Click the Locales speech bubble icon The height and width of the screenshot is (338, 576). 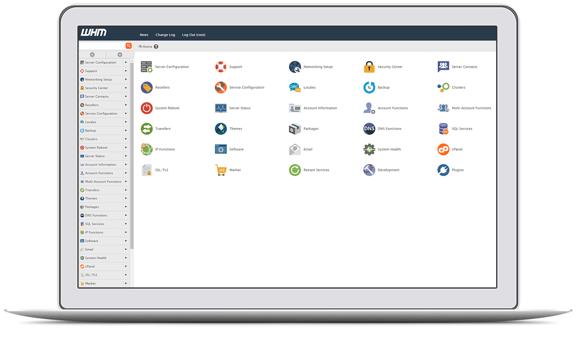(295, 88)
